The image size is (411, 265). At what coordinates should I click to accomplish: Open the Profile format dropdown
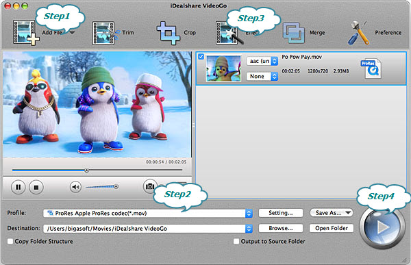147,214
